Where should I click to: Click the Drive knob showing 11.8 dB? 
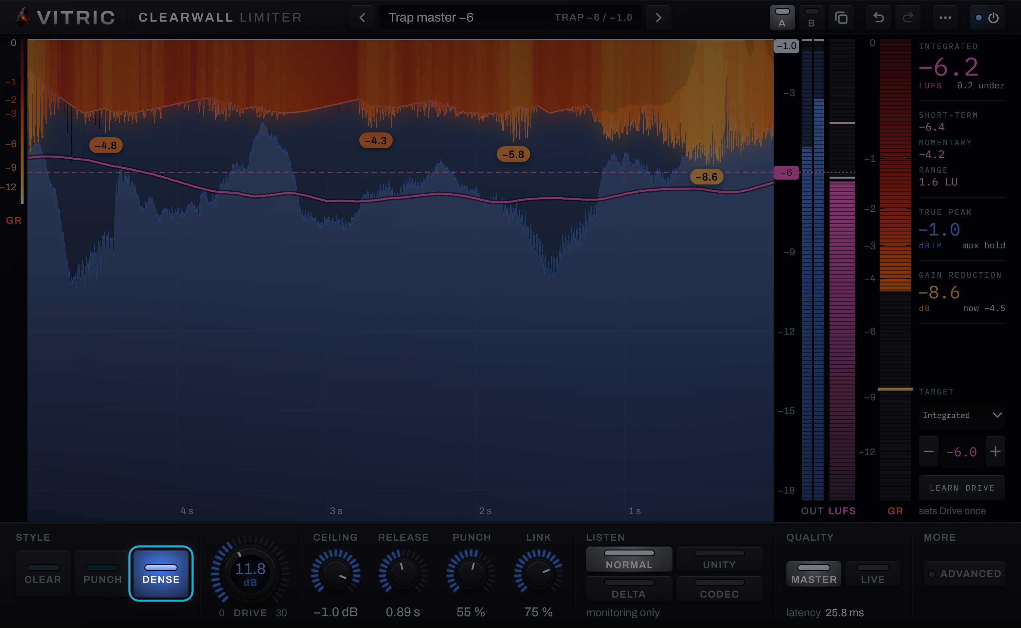coord(250,574)
